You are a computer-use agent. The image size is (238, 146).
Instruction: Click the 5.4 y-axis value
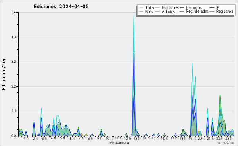(13, 12)
